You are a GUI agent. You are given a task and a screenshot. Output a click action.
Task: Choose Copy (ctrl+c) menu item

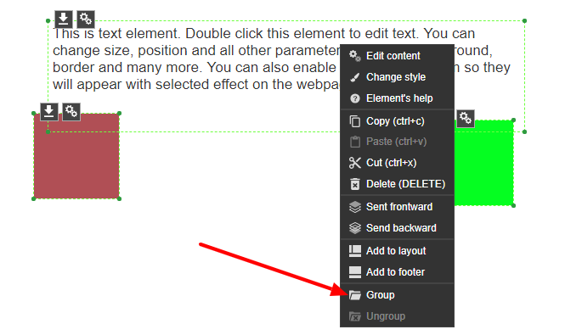pos(397,121)
